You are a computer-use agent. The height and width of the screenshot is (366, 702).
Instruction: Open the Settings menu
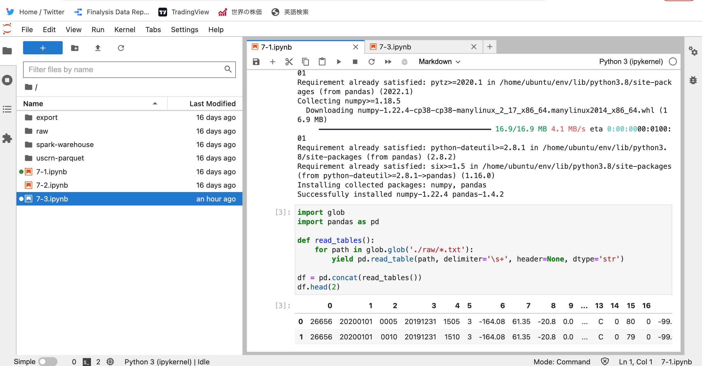pyautogui.click(x=184, y=29)
